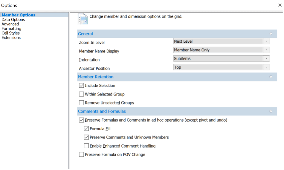Open the Extensions options page

coord(11,38)
